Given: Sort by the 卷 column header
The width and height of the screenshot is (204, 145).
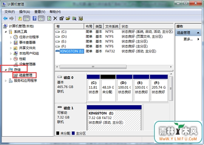Looking at the screenshot, I should [x=69, y=26].
